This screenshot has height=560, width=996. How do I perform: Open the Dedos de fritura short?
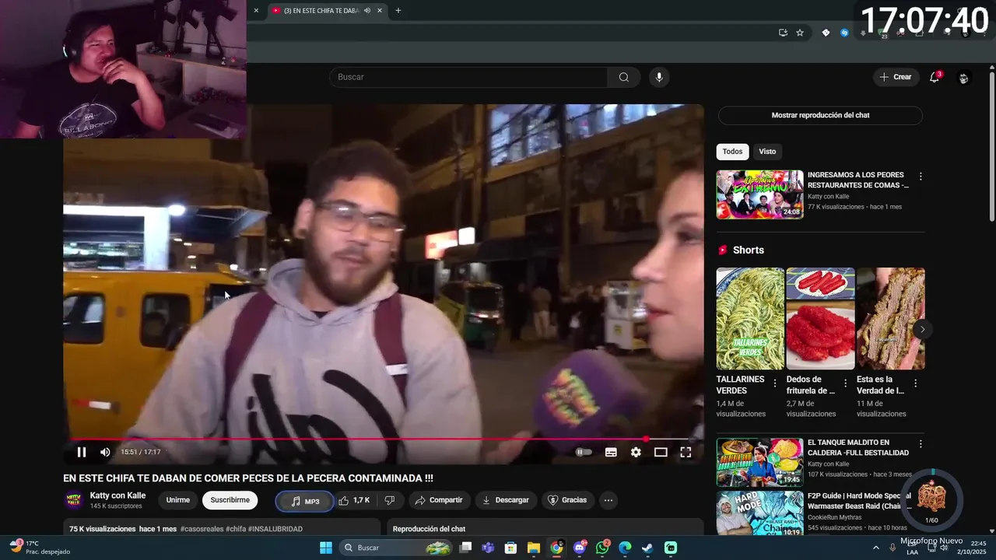(820, 319)
